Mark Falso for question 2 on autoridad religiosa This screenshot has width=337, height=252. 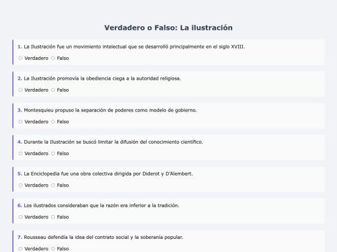(53, 90)
